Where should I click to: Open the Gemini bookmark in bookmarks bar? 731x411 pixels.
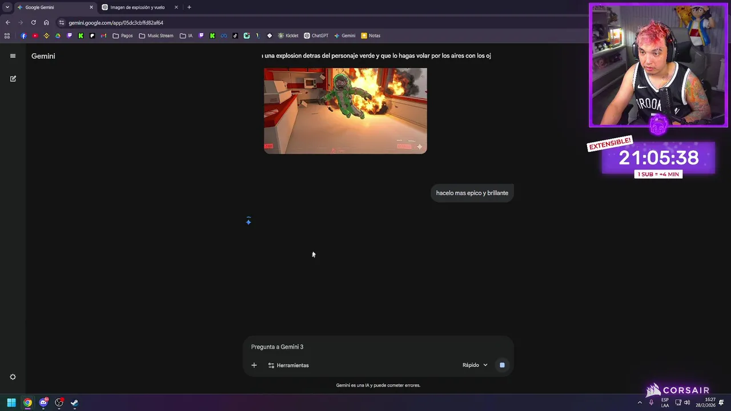(x=345, y=35)
